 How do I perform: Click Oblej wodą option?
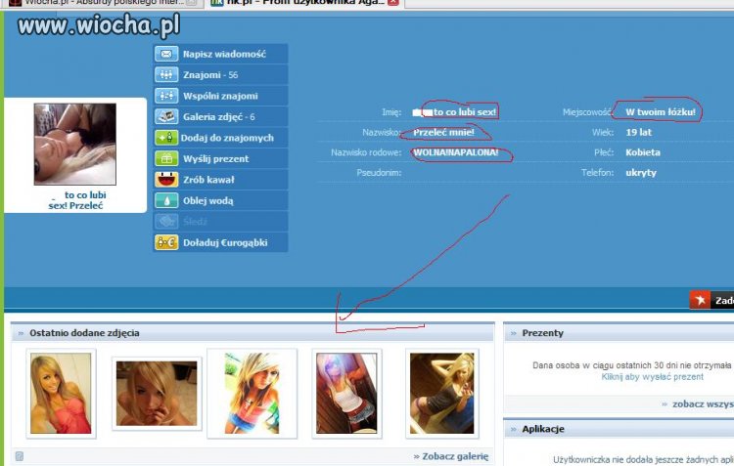click(207, 200)
